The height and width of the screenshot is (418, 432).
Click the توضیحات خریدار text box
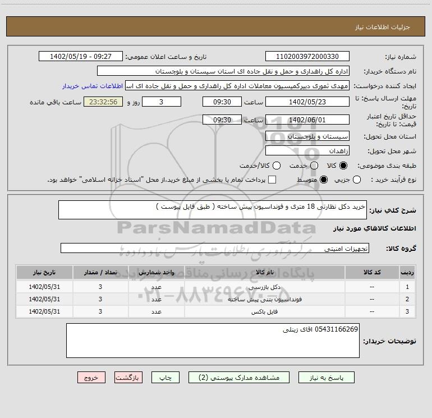(x=213, y=341)
